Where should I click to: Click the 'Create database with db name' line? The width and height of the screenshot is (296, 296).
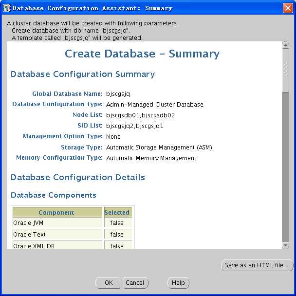pos(71,31)
